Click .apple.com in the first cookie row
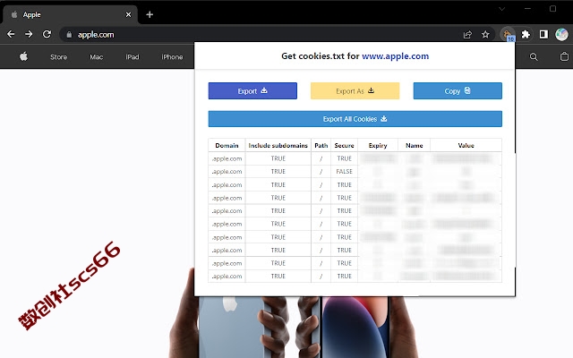This screenshot has height=358, width=573. point(227,158)
